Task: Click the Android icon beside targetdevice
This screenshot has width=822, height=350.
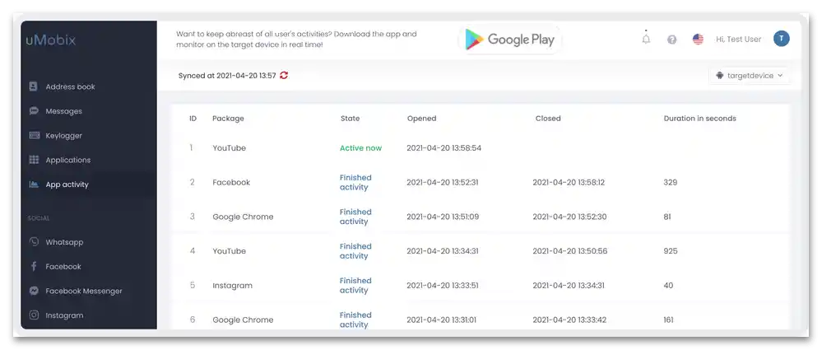Action: tap(720, 76)
